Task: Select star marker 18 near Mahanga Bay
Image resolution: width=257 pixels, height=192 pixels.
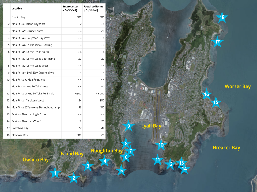Action: 222,18
